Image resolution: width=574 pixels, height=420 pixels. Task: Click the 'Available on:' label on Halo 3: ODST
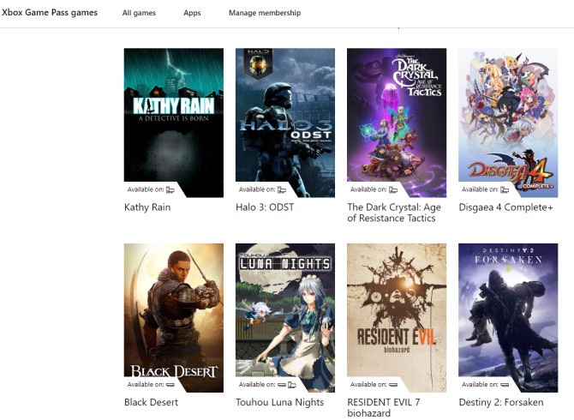point(257,189)
